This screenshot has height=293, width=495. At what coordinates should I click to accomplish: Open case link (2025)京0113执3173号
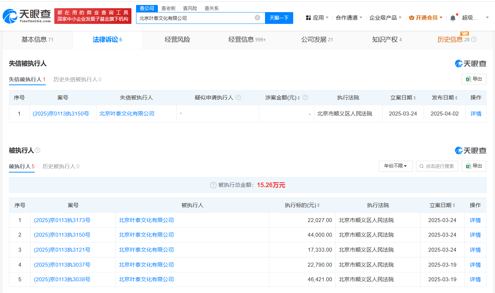pyautogui.click(x=62, y=220)
